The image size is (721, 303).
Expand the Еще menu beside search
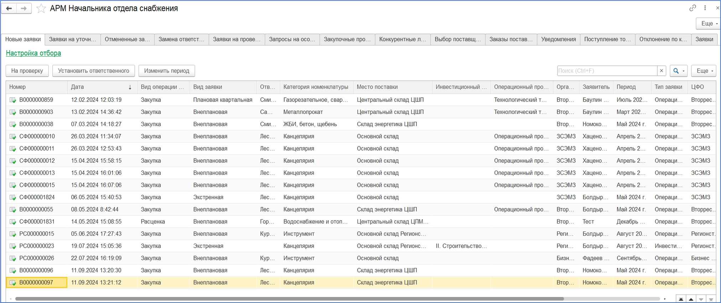[704, 70]
